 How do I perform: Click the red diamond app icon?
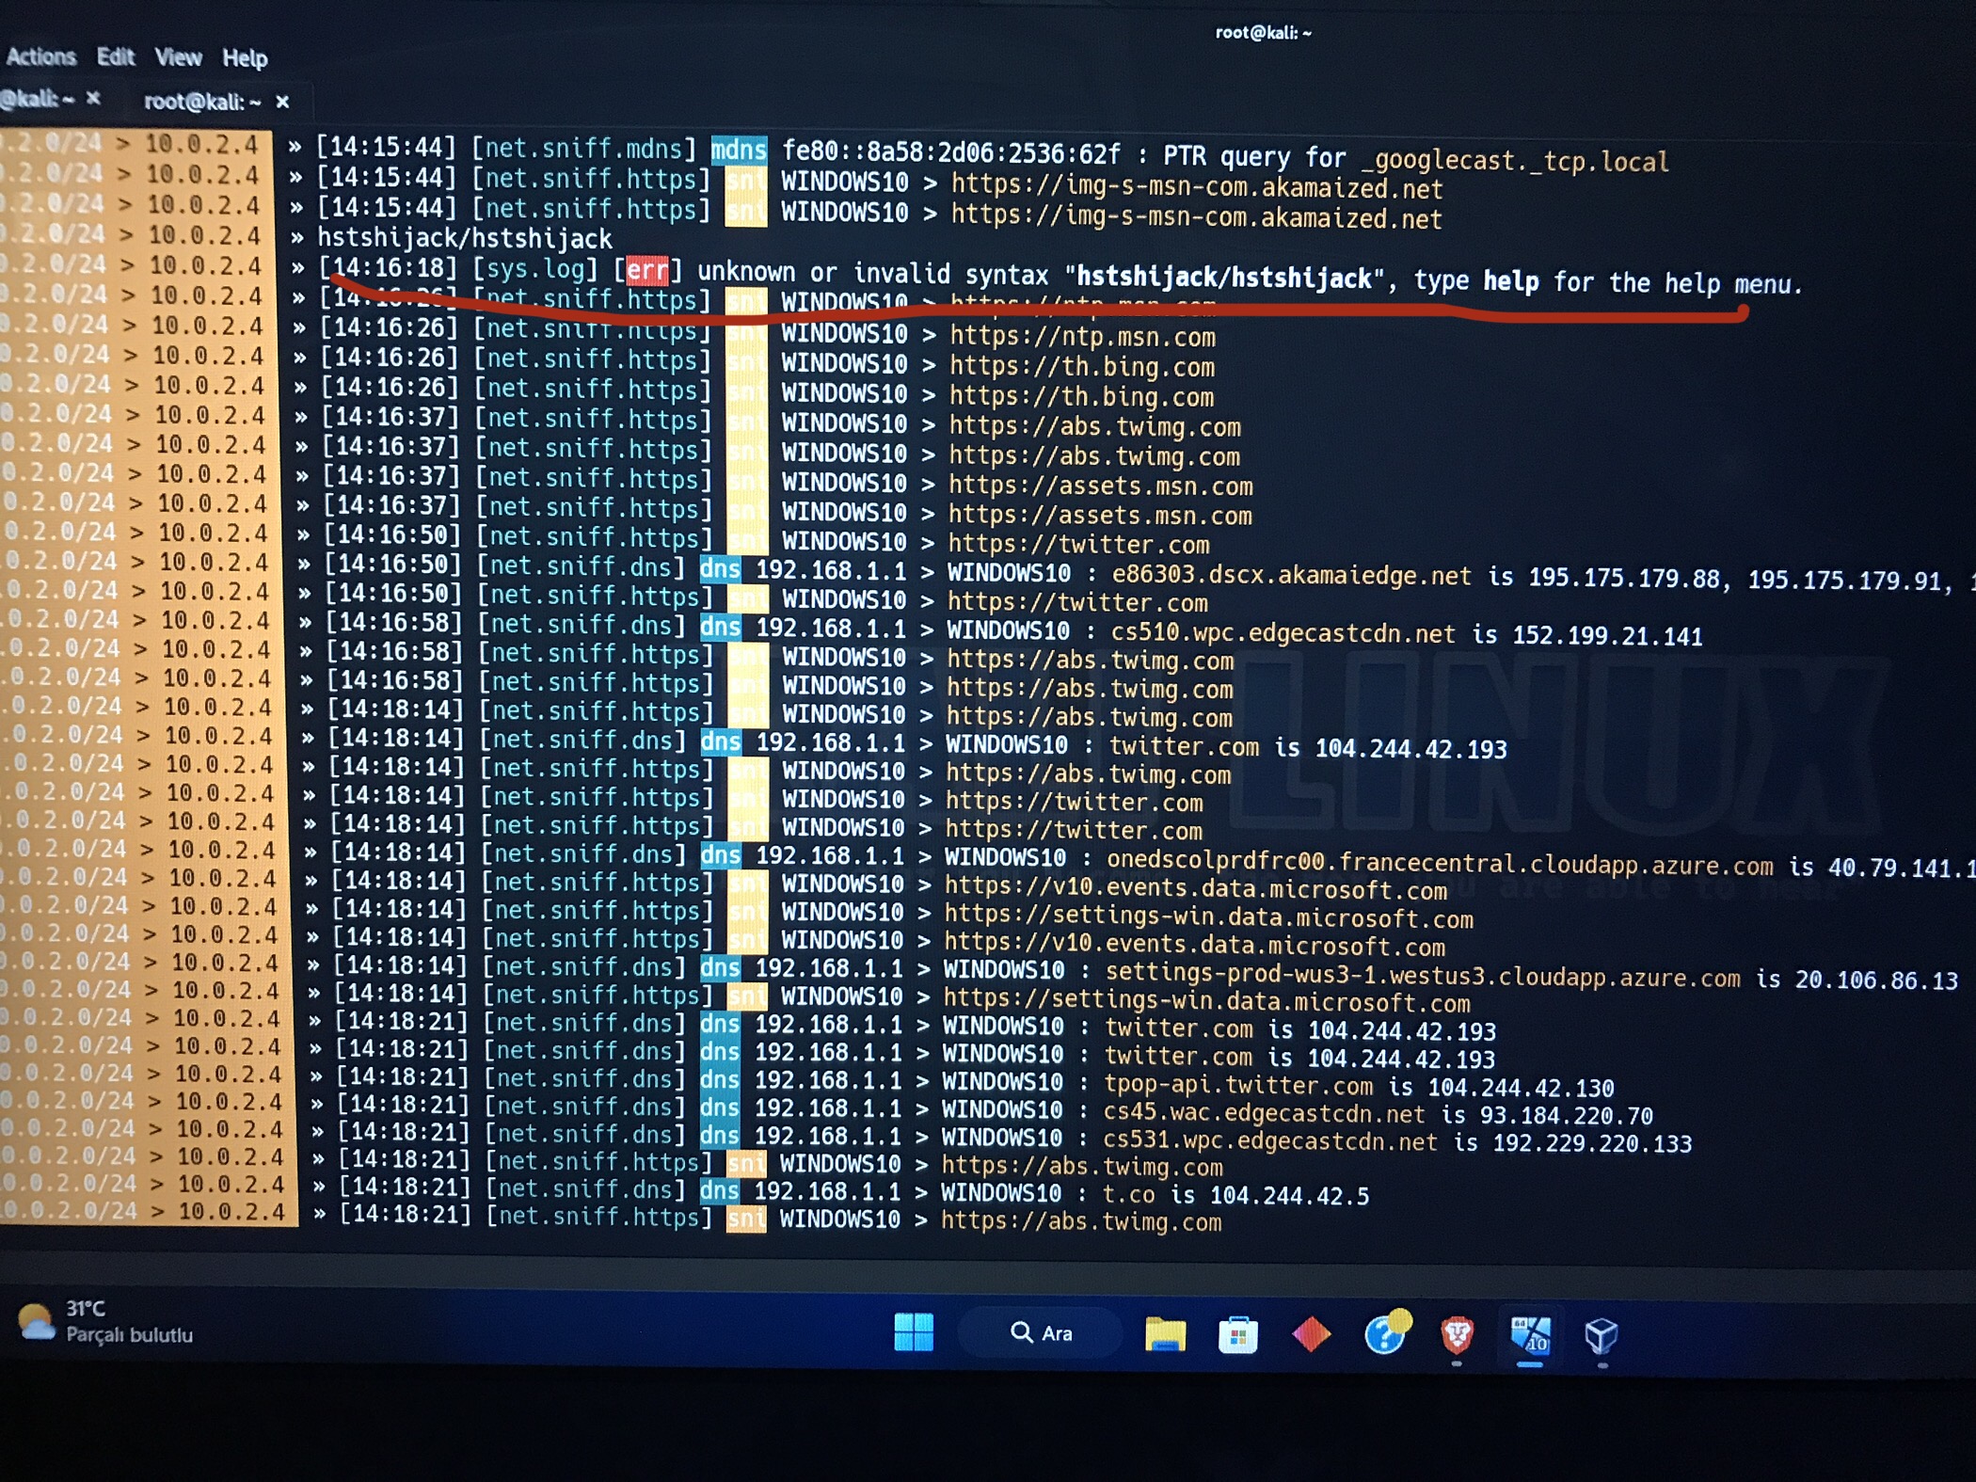(x=1311, y=1334)
